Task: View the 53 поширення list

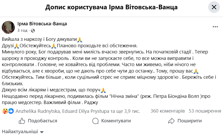Action: 205,111
